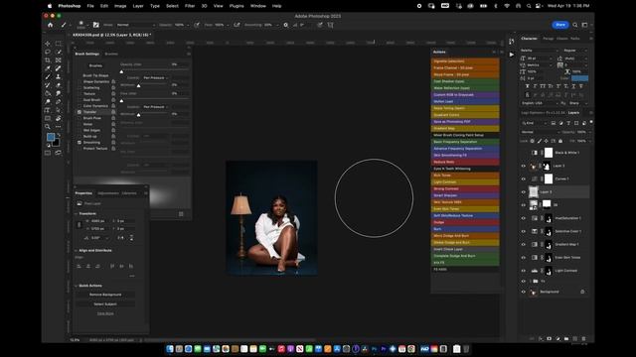Select the Eyedropper tool
636x357 pixels.
point(48,68)
